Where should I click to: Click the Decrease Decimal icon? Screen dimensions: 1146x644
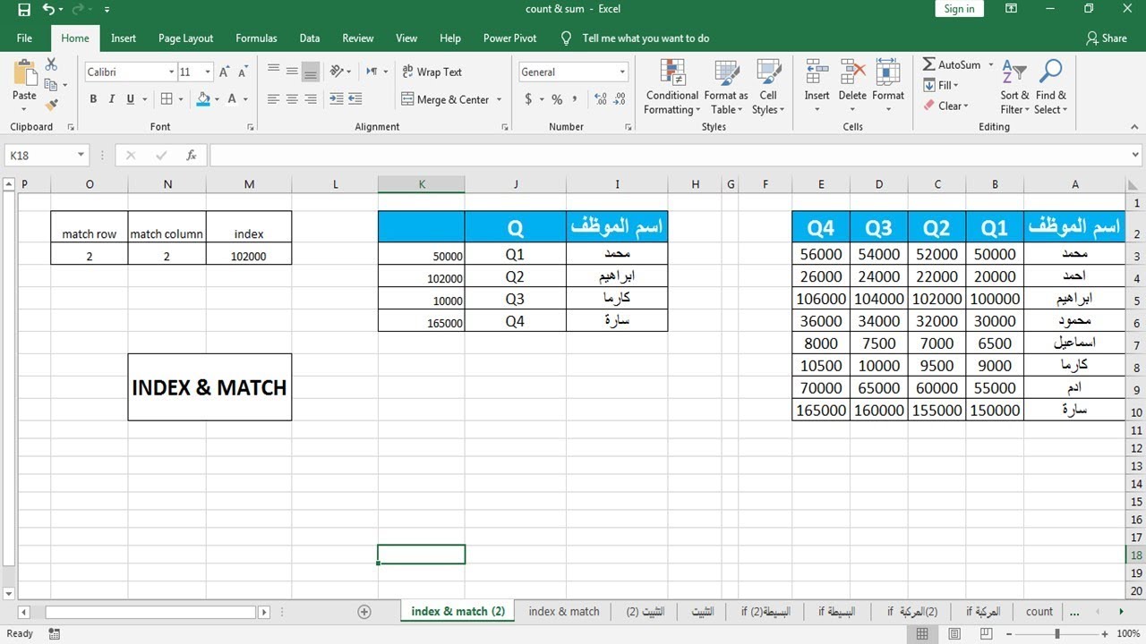(x=618, y=99)
